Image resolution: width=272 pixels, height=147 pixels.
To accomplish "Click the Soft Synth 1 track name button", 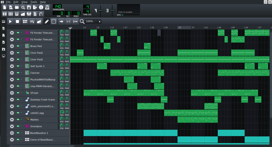I will click(41, 66).
